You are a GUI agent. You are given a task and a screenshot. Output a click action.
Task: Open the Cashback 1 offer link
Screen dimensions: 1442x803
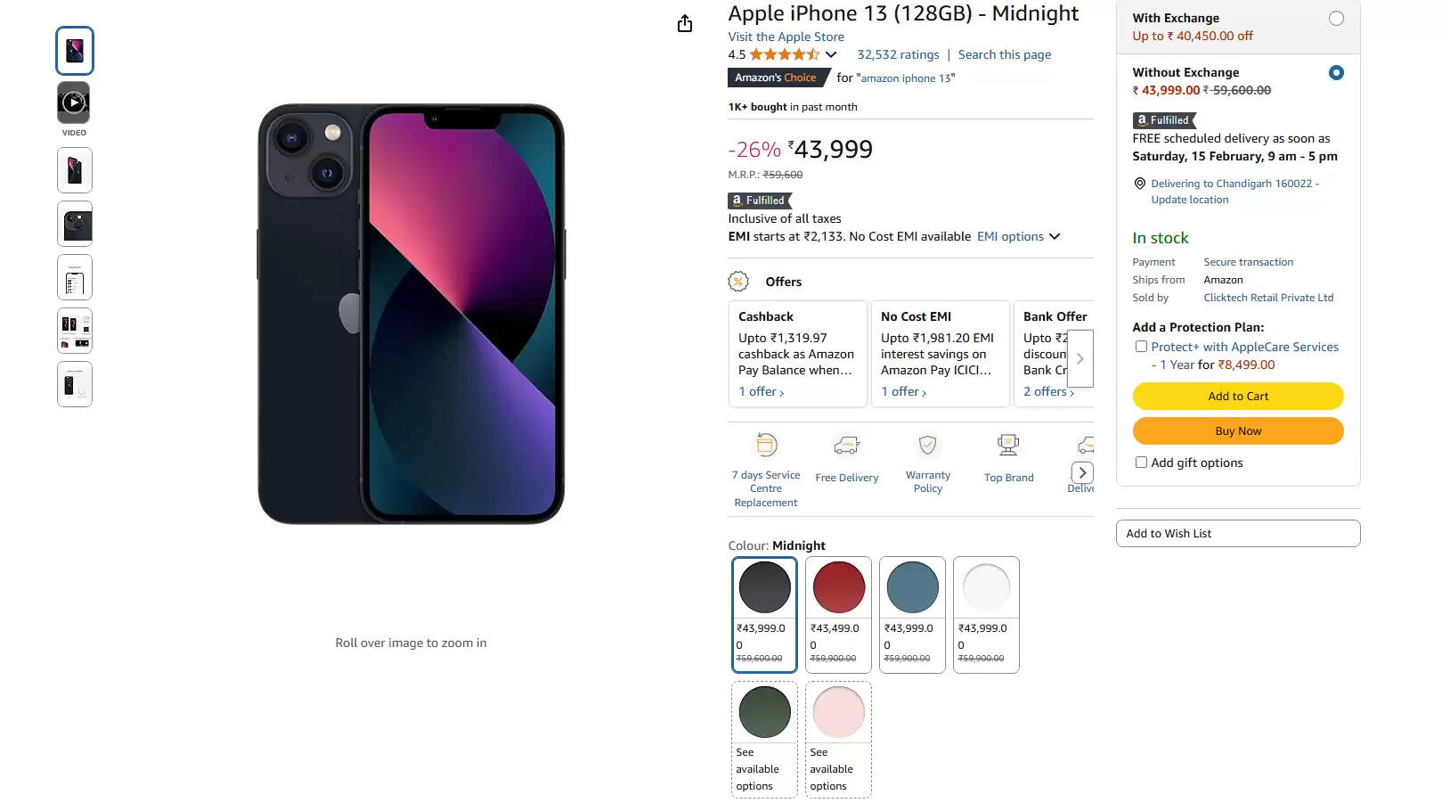click(x=761, y=391)
